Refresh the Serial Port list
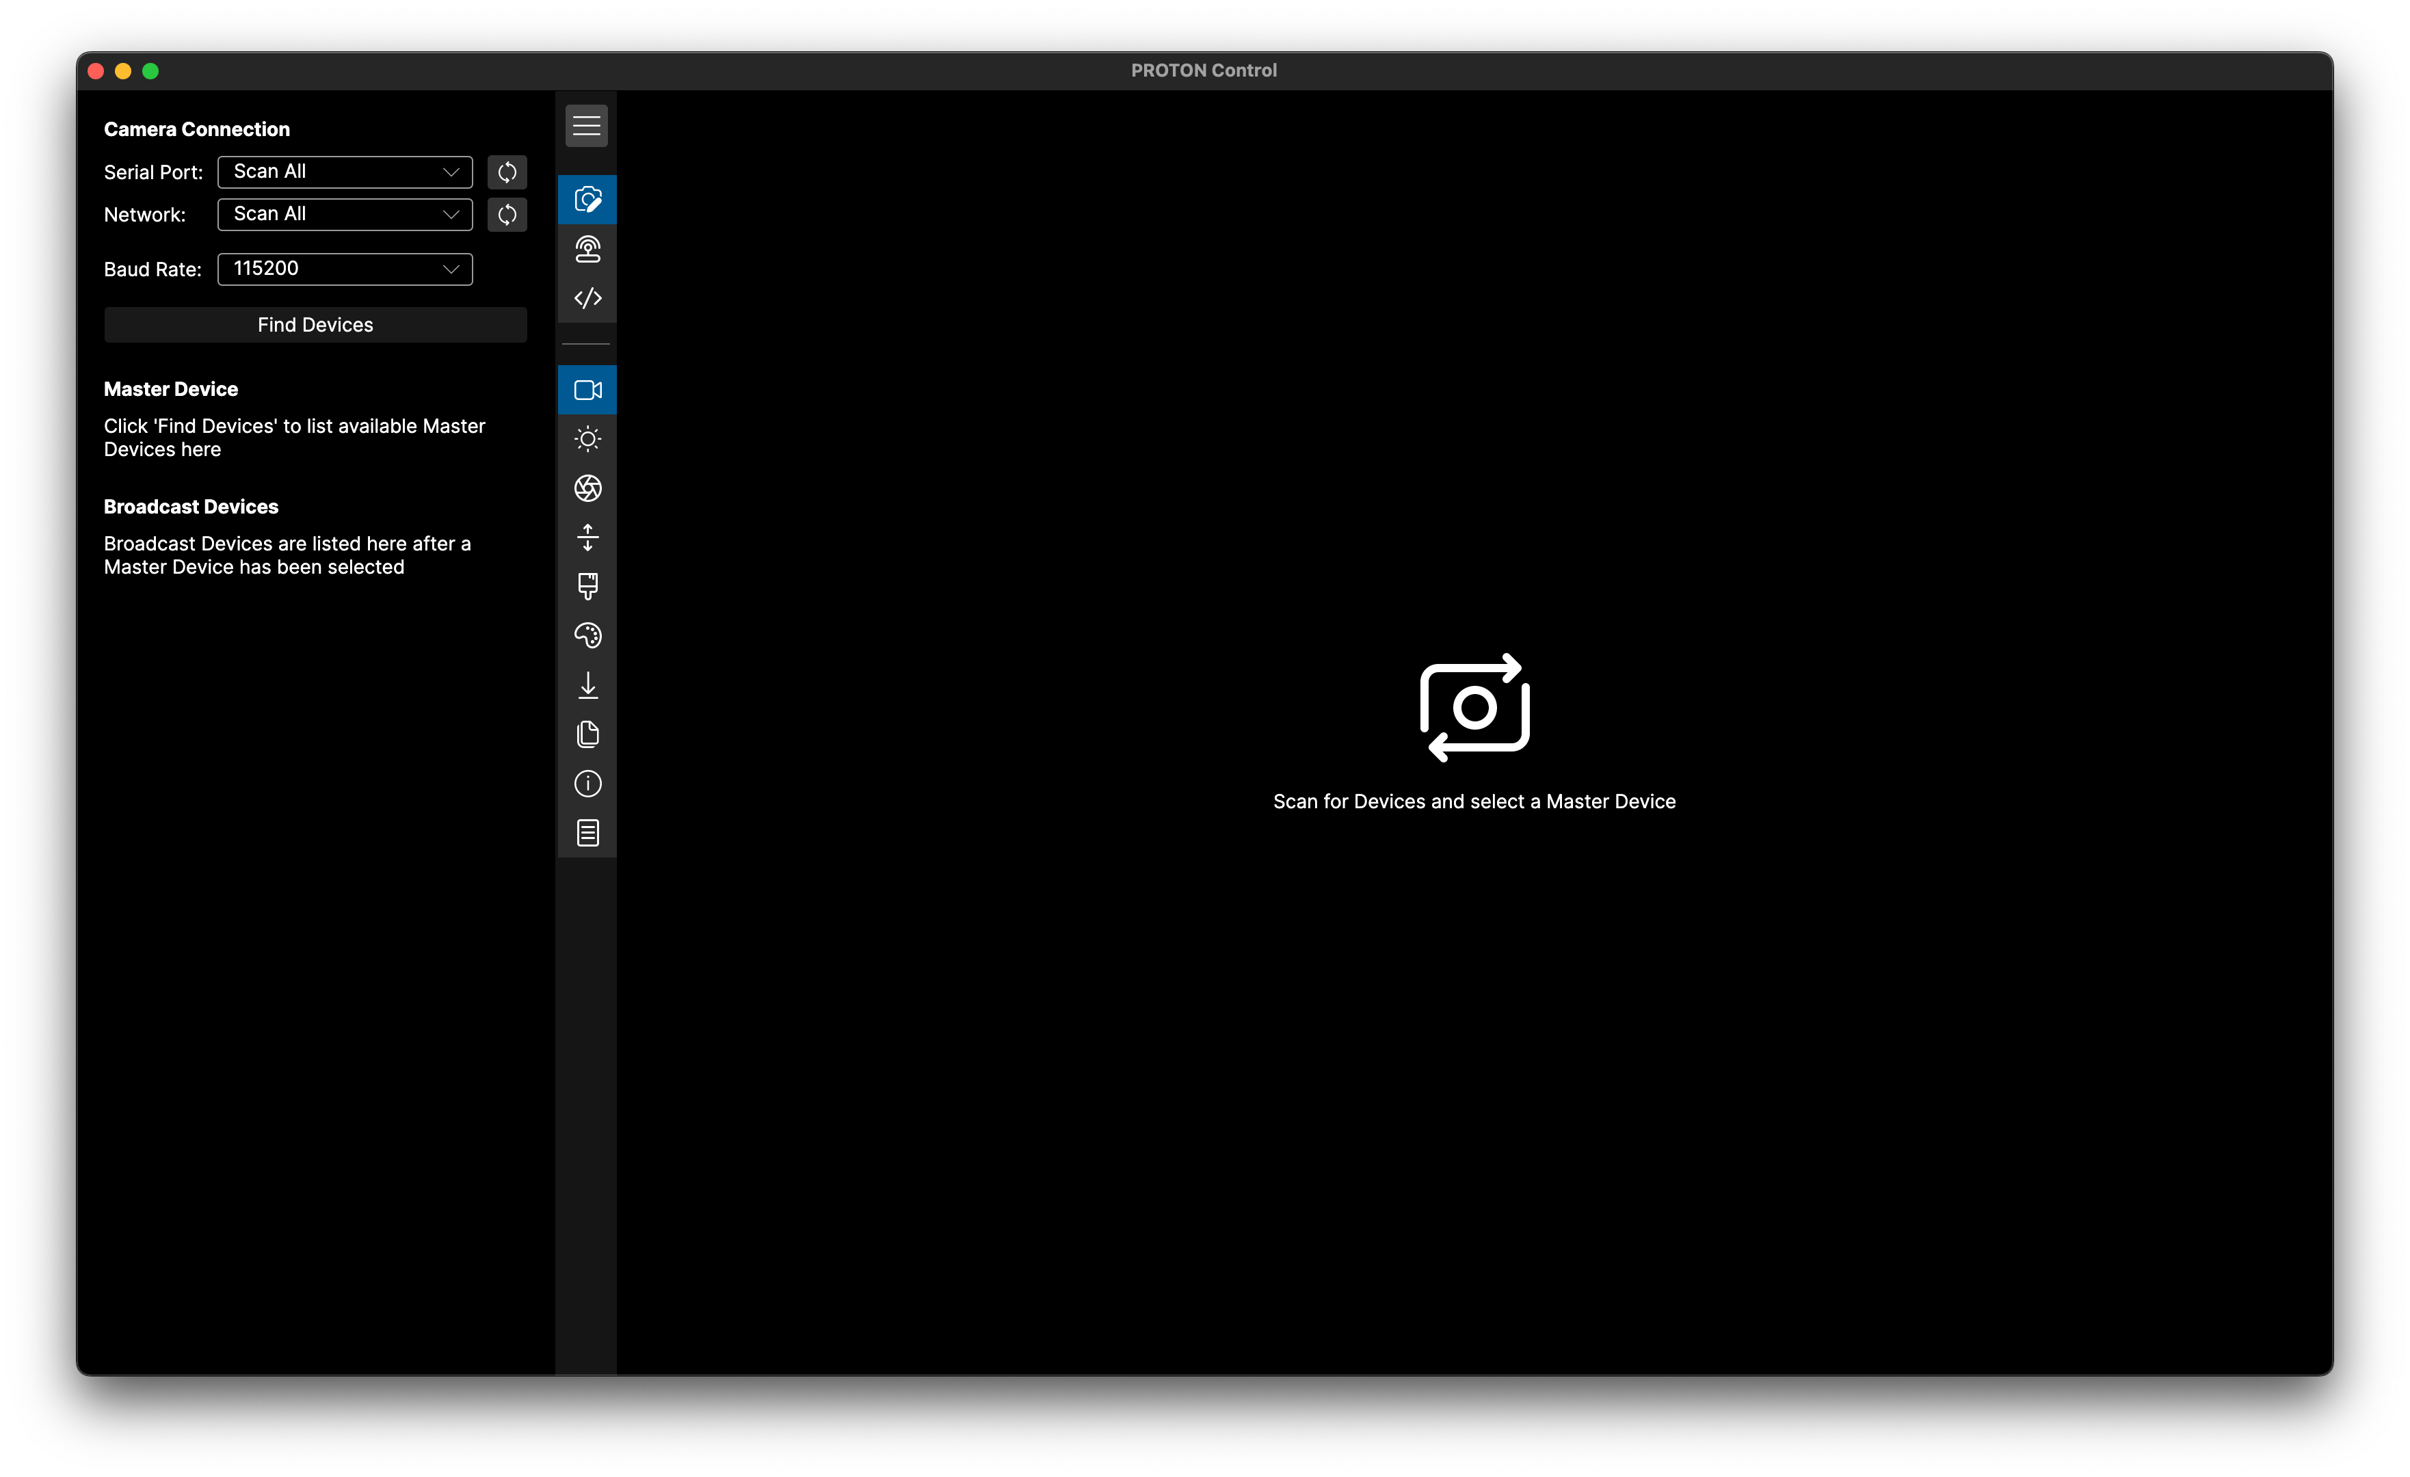 [x=507, y=172]
